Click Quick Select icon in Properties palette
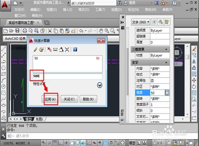 point(167,22)
